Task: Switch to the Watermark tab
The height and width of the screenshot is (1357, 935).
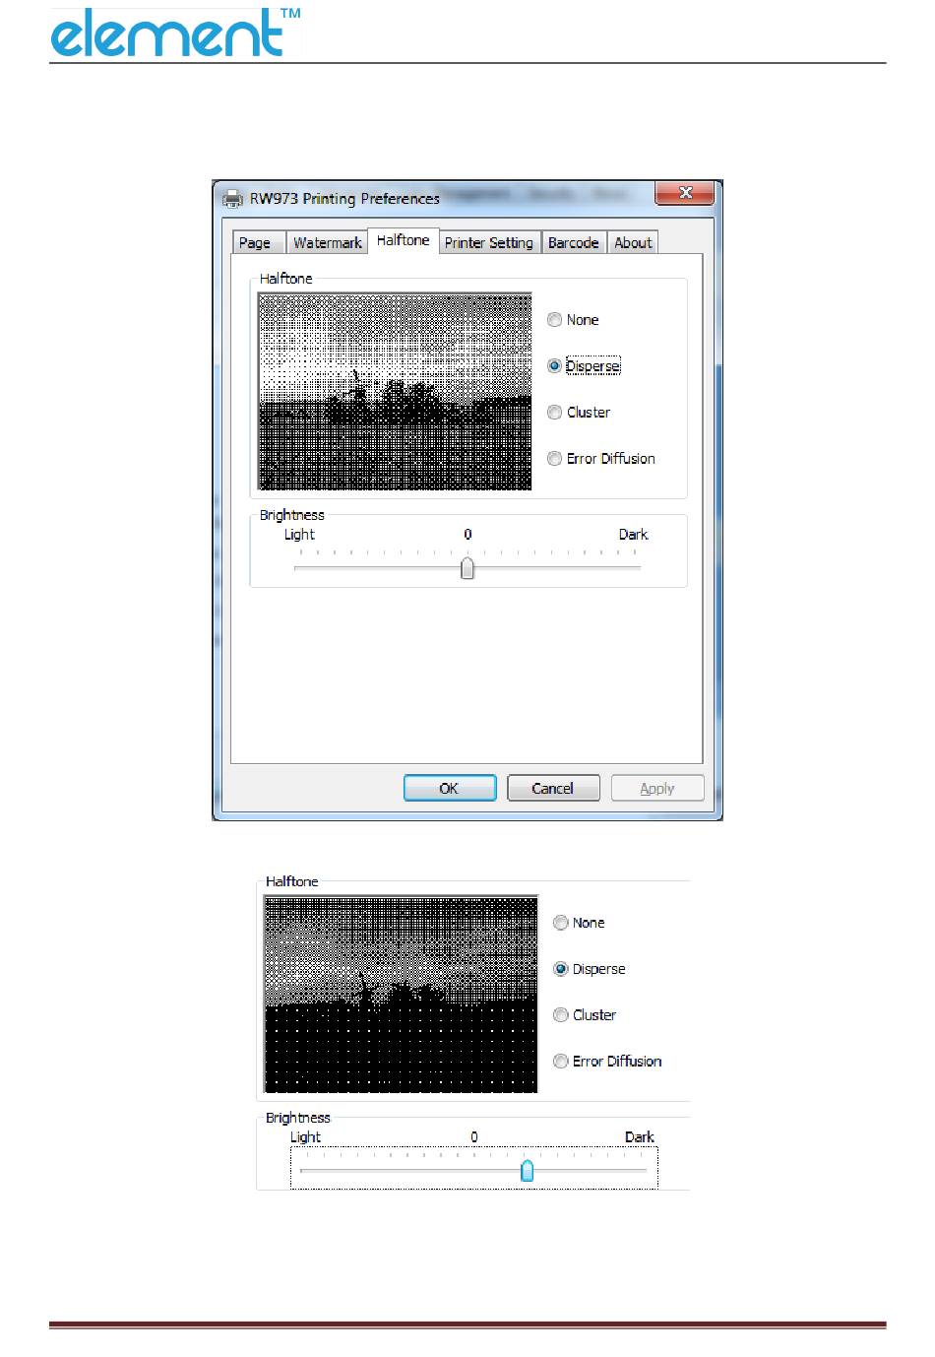Action: (328, 243)
